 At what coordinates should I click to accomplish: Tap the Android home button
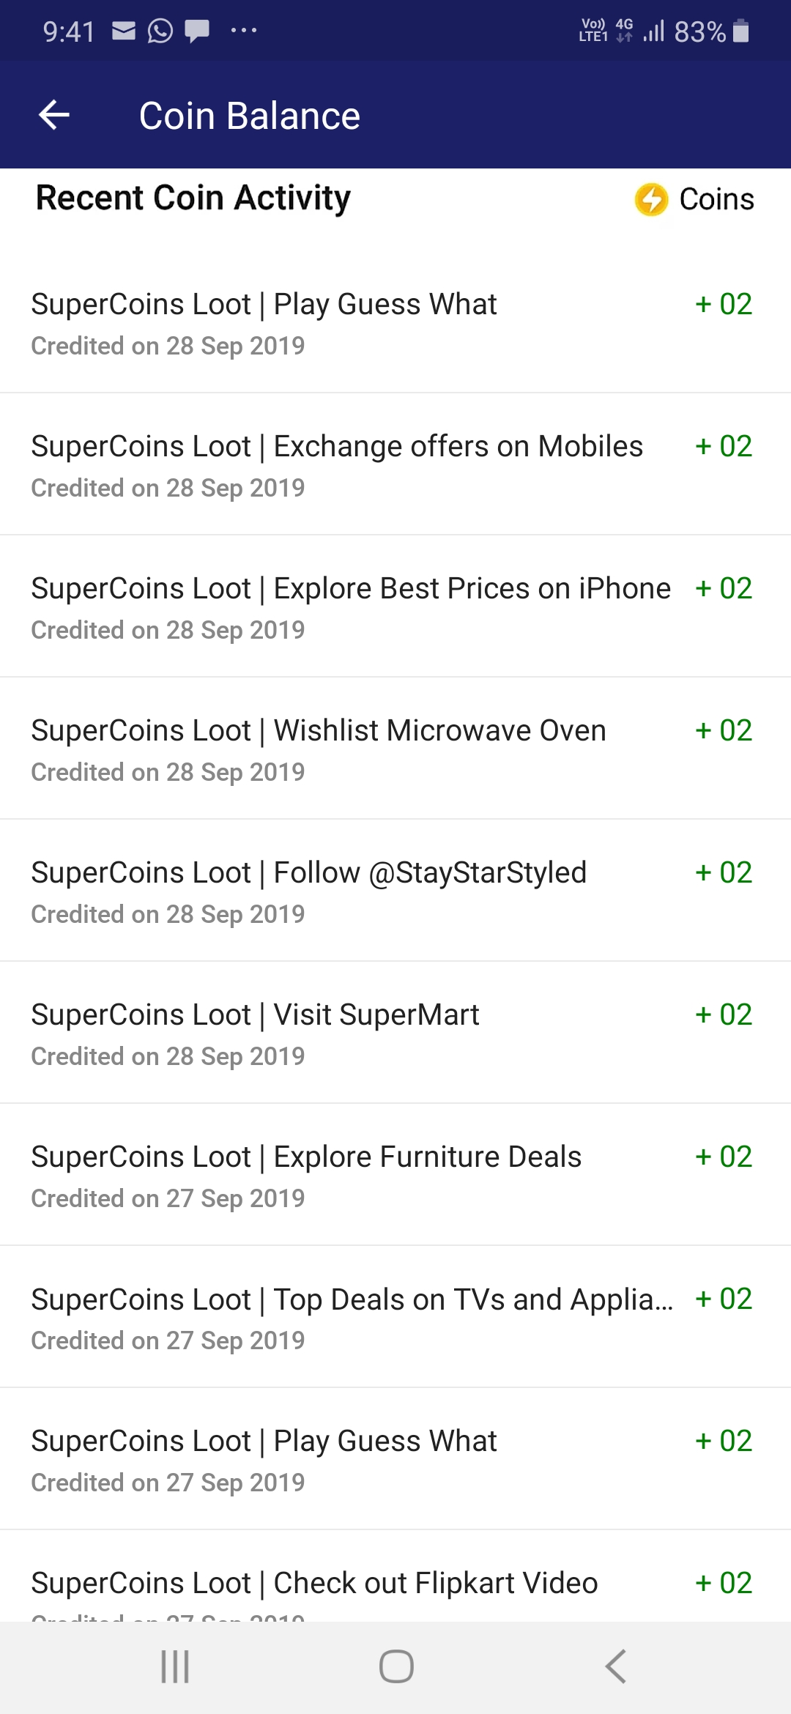(x=396, y=1666)
